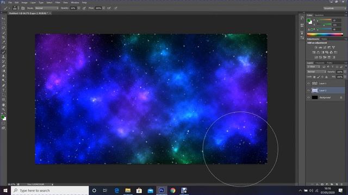This screenshot has width=348, height=195.
Task: Select the Gradient tool
Action: click(3, 71)
